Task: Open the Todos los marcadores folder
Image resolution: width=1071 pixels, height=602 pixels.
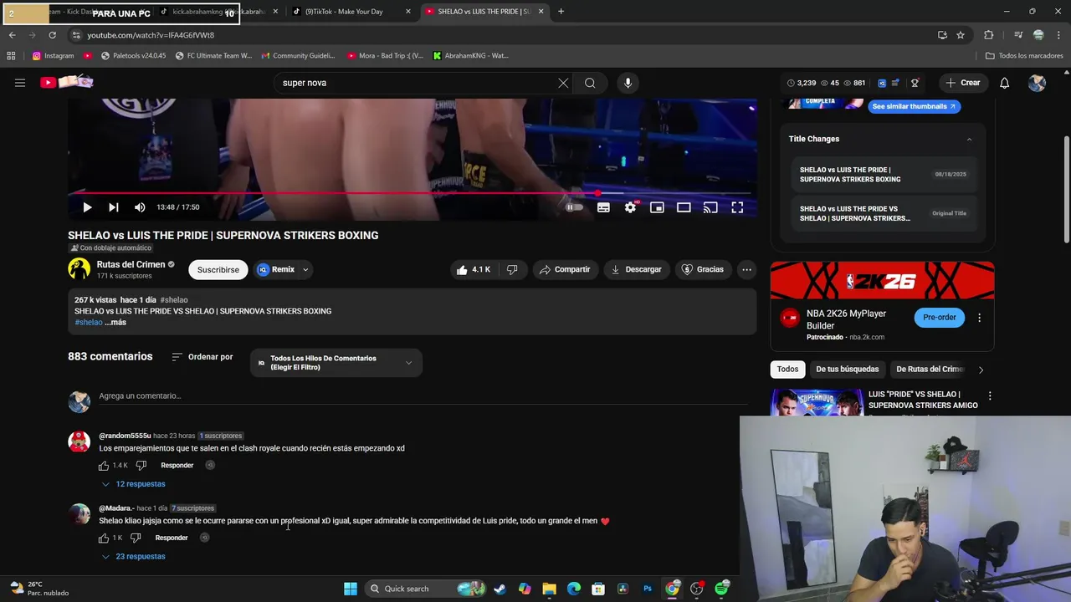Action: [x=1024, y=56]
